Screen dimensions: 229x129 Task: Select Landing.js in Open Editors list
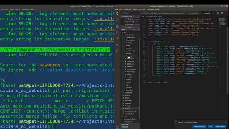point(130,24)
